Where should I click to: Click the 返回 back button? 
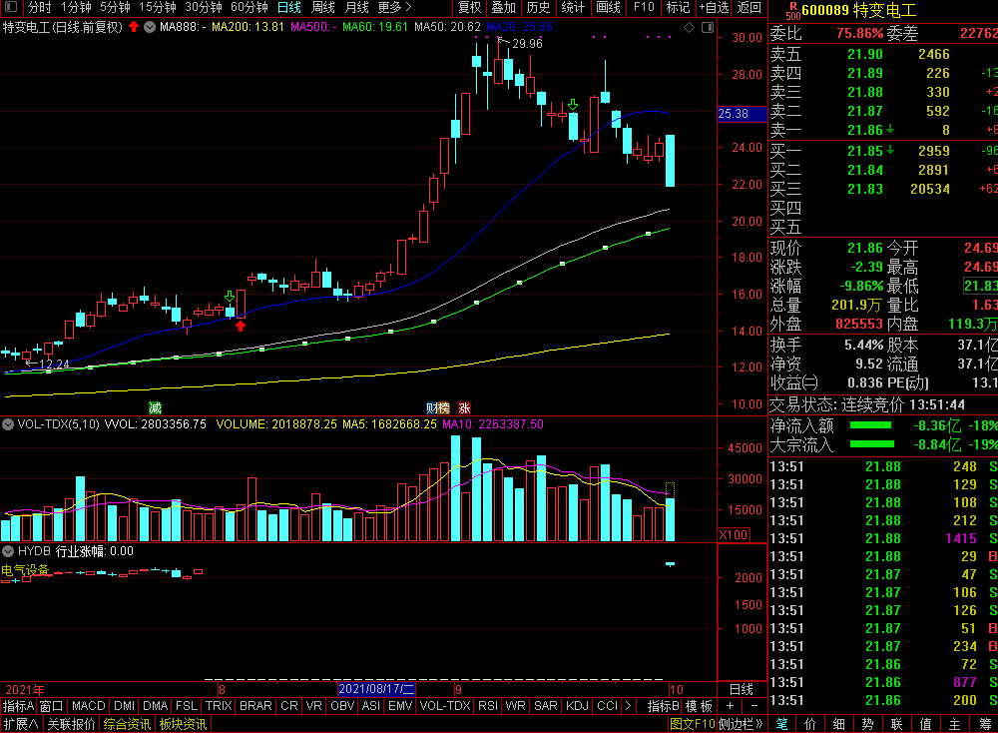click(749, 7)
